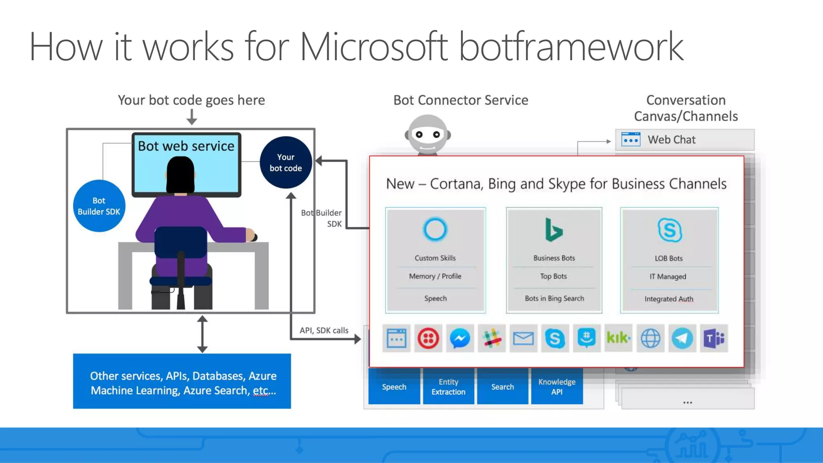Click the GroupMe channel icon

587,338
